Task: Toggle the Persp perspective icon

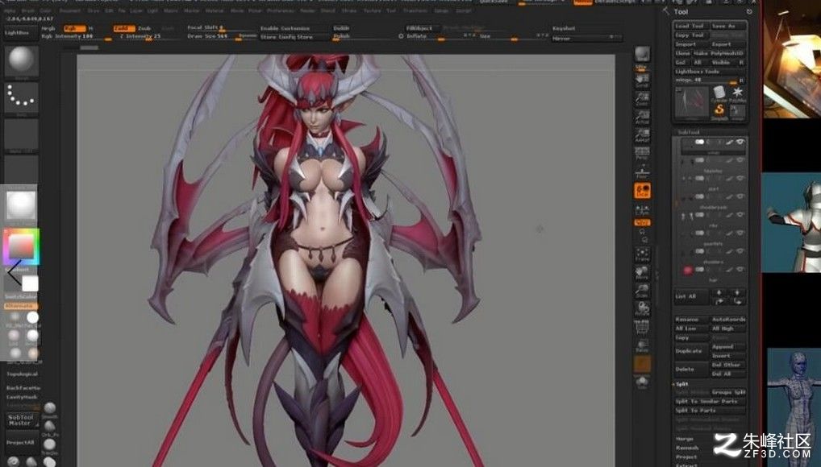Action: coord(642,153)
